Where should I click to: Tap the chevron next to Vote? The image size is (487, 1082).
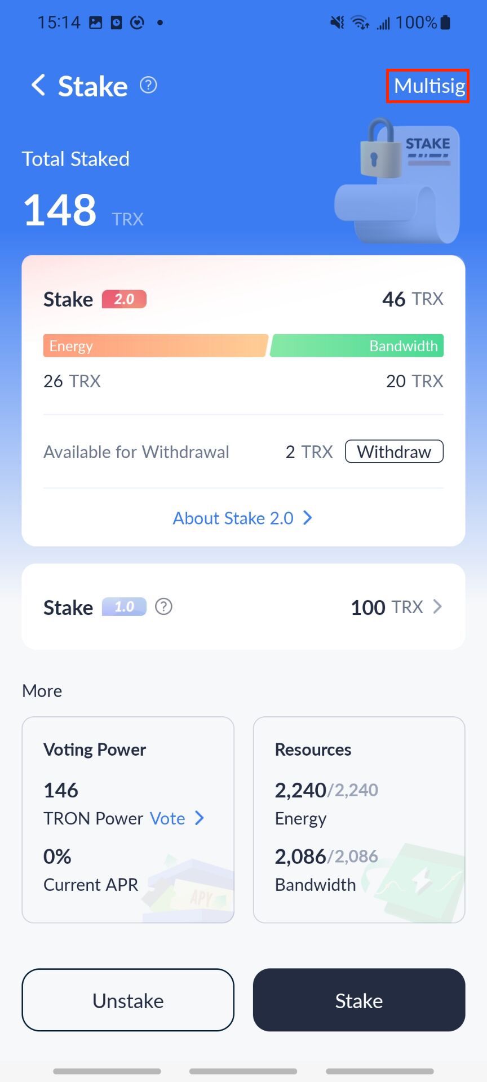click(200, 818)
